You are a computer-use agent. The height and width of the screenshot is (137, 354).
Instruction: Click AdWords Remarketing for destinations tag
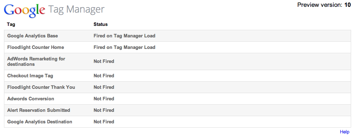click(36, 61)
